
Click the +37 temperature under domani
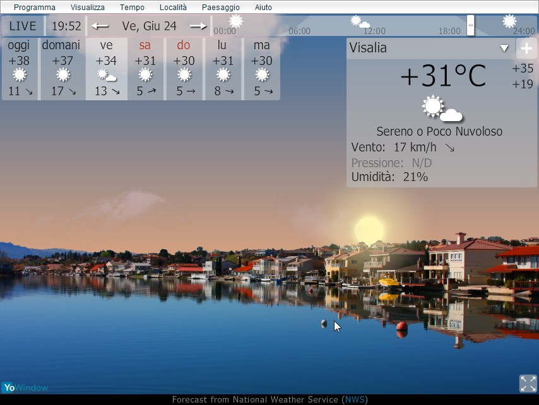coord(62,61)
